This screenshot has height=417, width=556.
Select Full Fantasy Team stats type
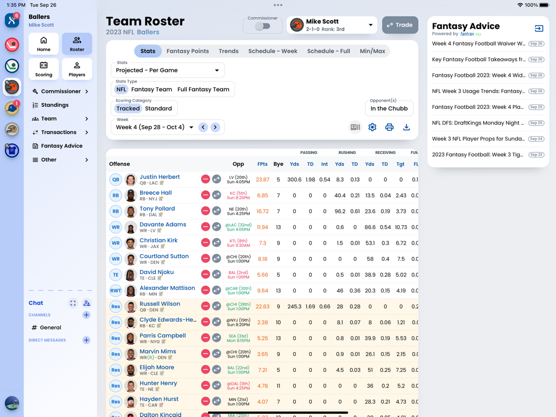point(203,90)
